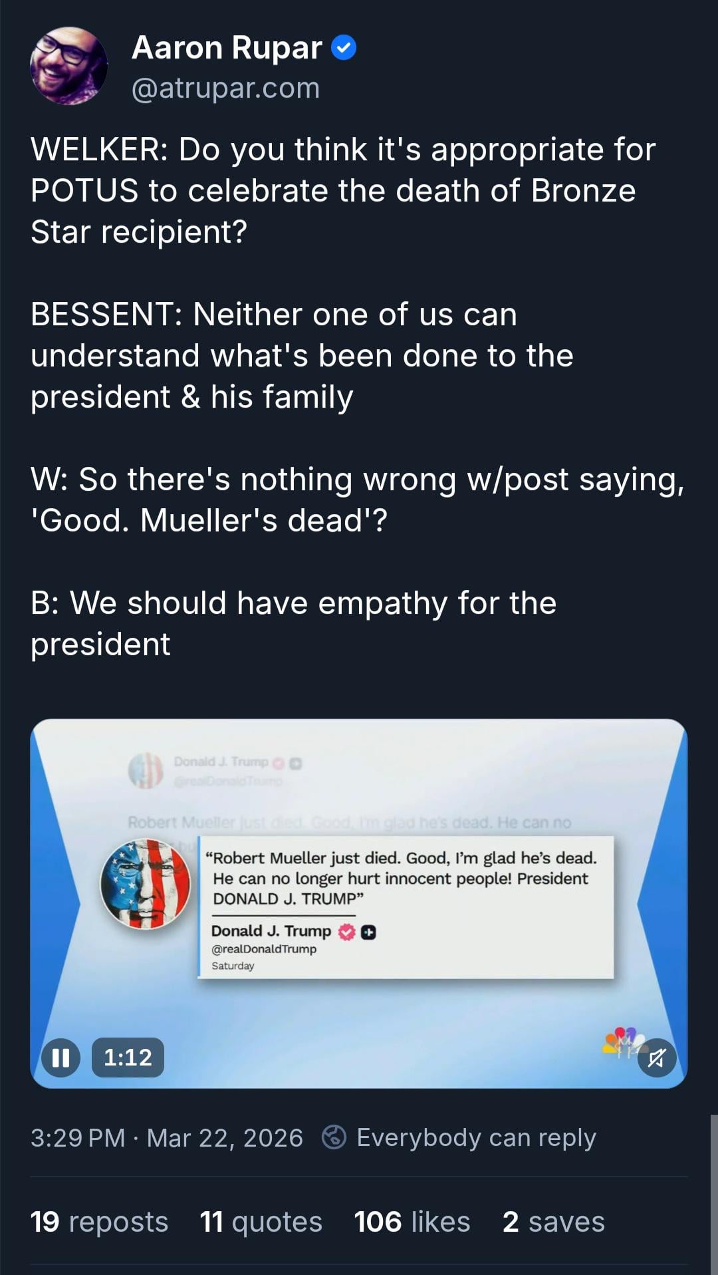Image resolution: width=718 pixels, height=1275 pixels.
Task: Show the 106 likes list
Action: click(412, 1222)
